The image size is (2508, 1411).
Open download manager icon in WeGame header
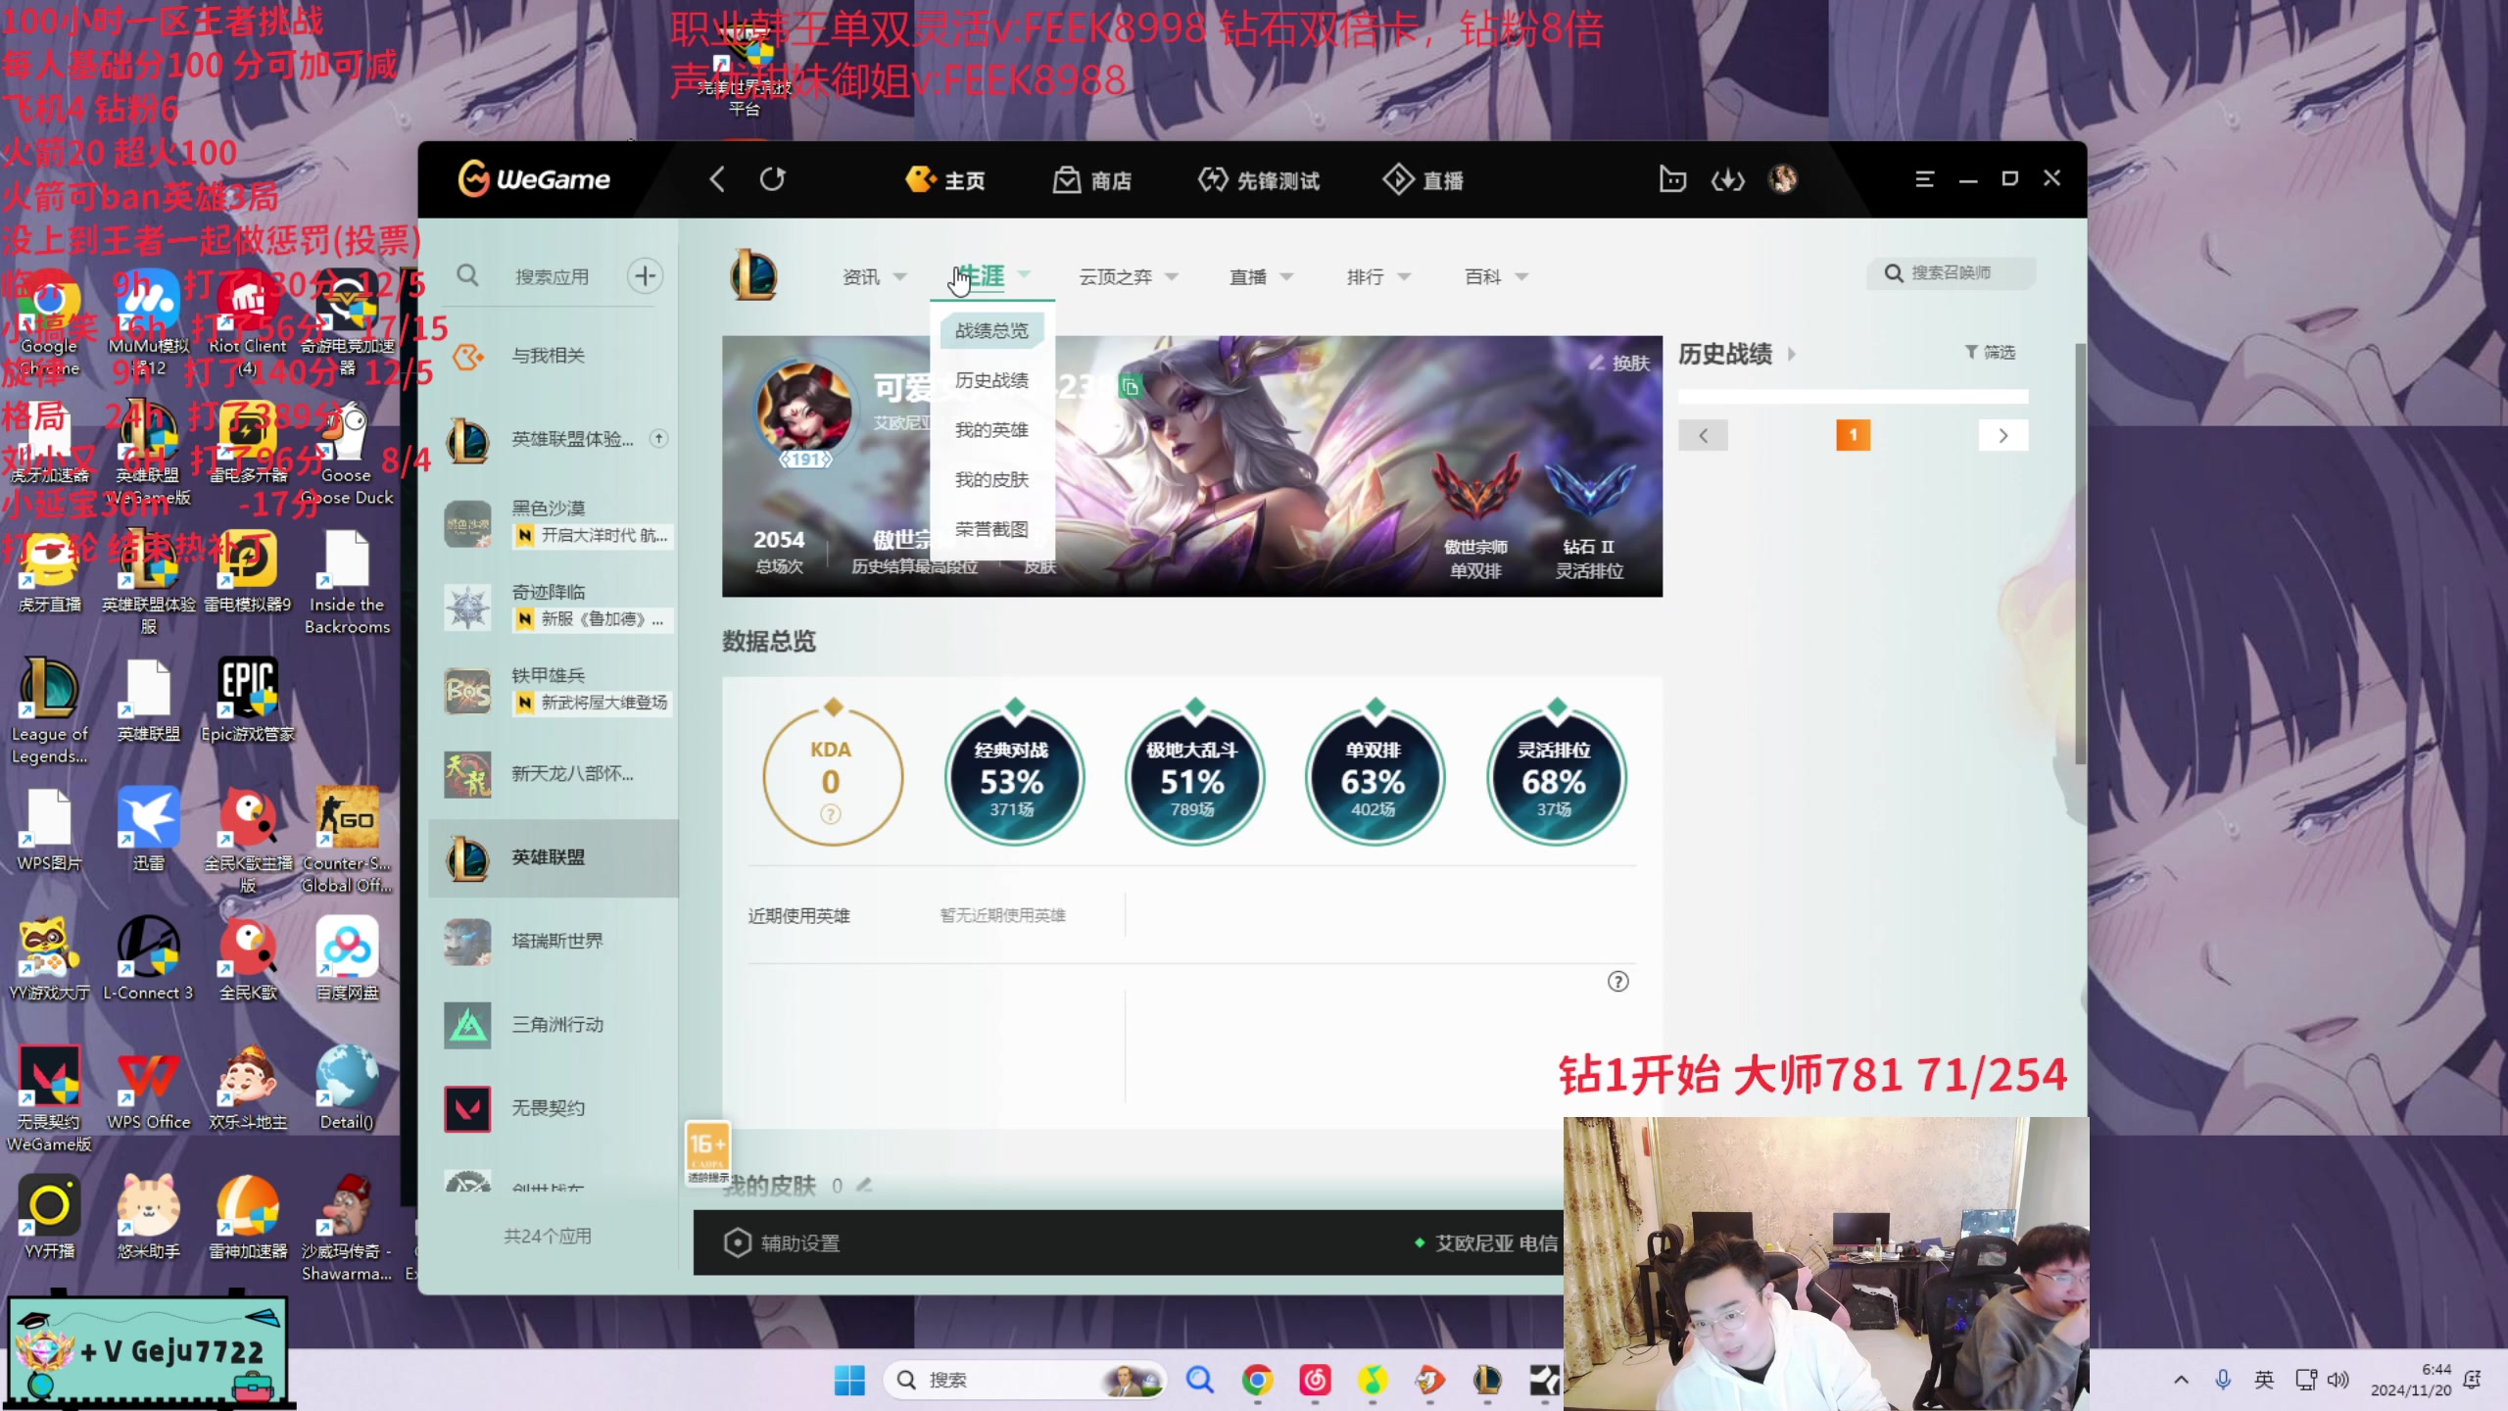(1728, 179)
